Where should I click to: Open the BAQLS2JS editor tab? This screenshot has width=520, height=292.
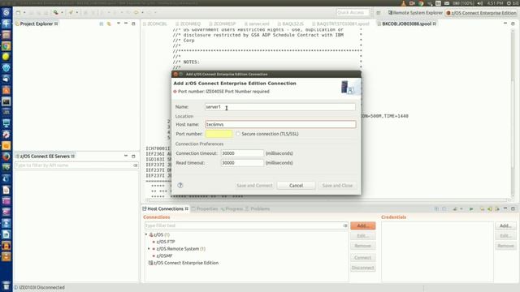[291, 24]
